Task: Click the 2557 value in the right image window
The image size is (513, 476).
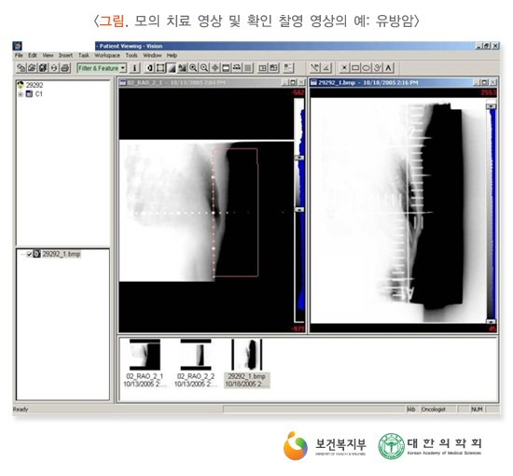Action: click(x=489, y=92)
